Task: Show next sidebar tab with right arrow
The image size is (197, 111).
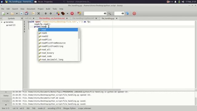Action: pyautogui.click(x=22, y=18)
